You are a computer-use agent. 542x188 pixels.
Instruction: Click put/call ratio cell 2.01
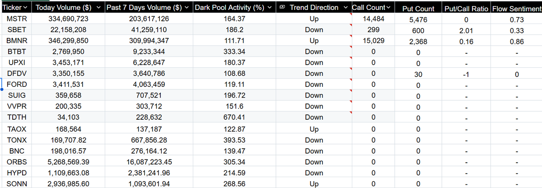[x=466, y=31]
